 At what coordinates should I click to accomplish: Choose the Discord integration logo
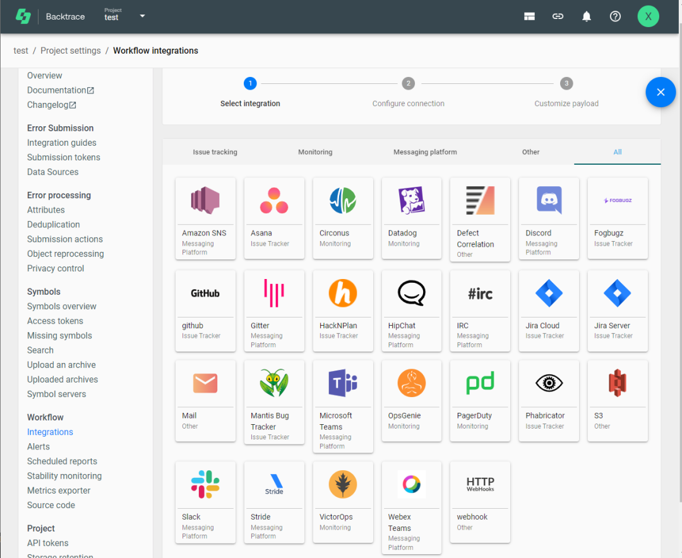549,200
